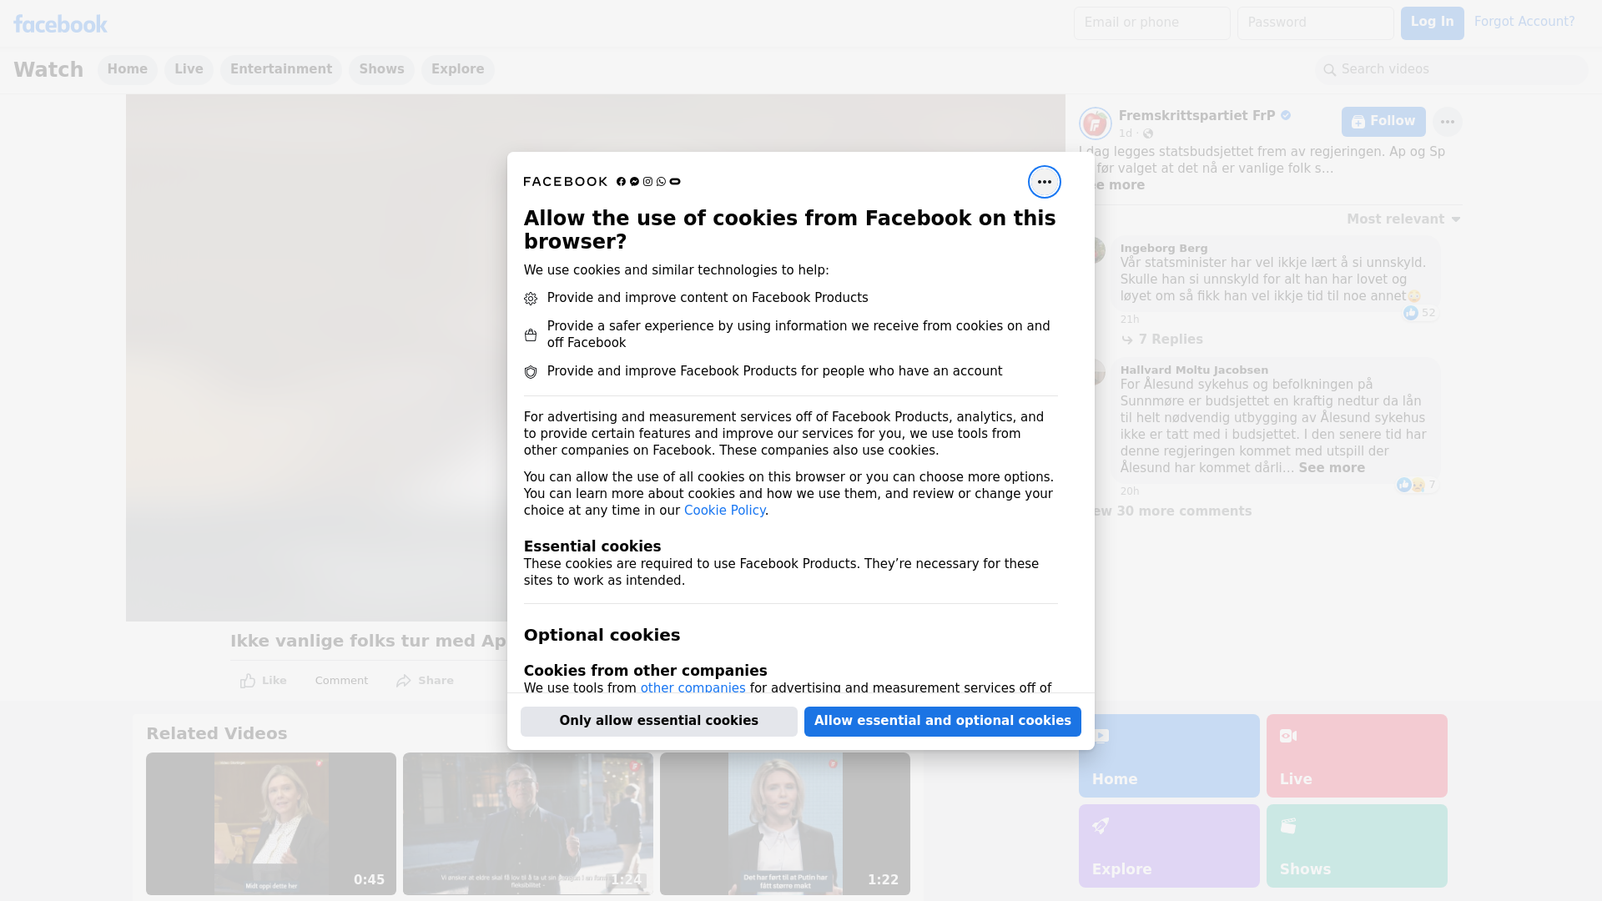Expand See more on Hallvard's comment
The image size is (1602, 901).
click(1332, 468)
